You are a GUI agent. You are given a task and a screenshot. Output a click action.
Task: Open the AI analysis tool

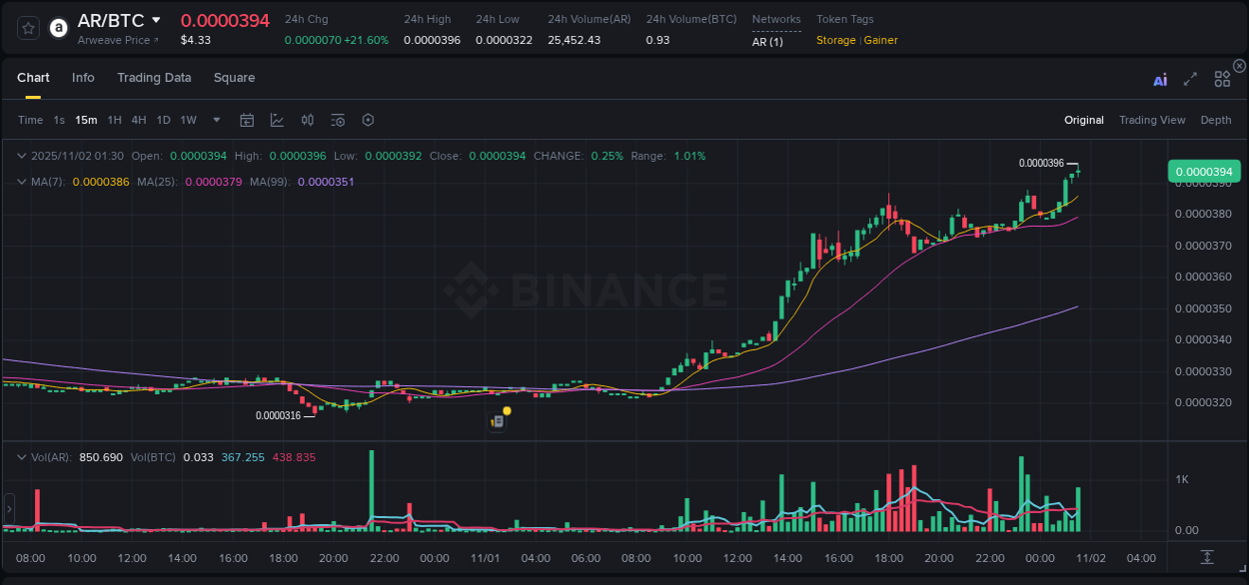pyautogui.click(x=1160, y=78)
